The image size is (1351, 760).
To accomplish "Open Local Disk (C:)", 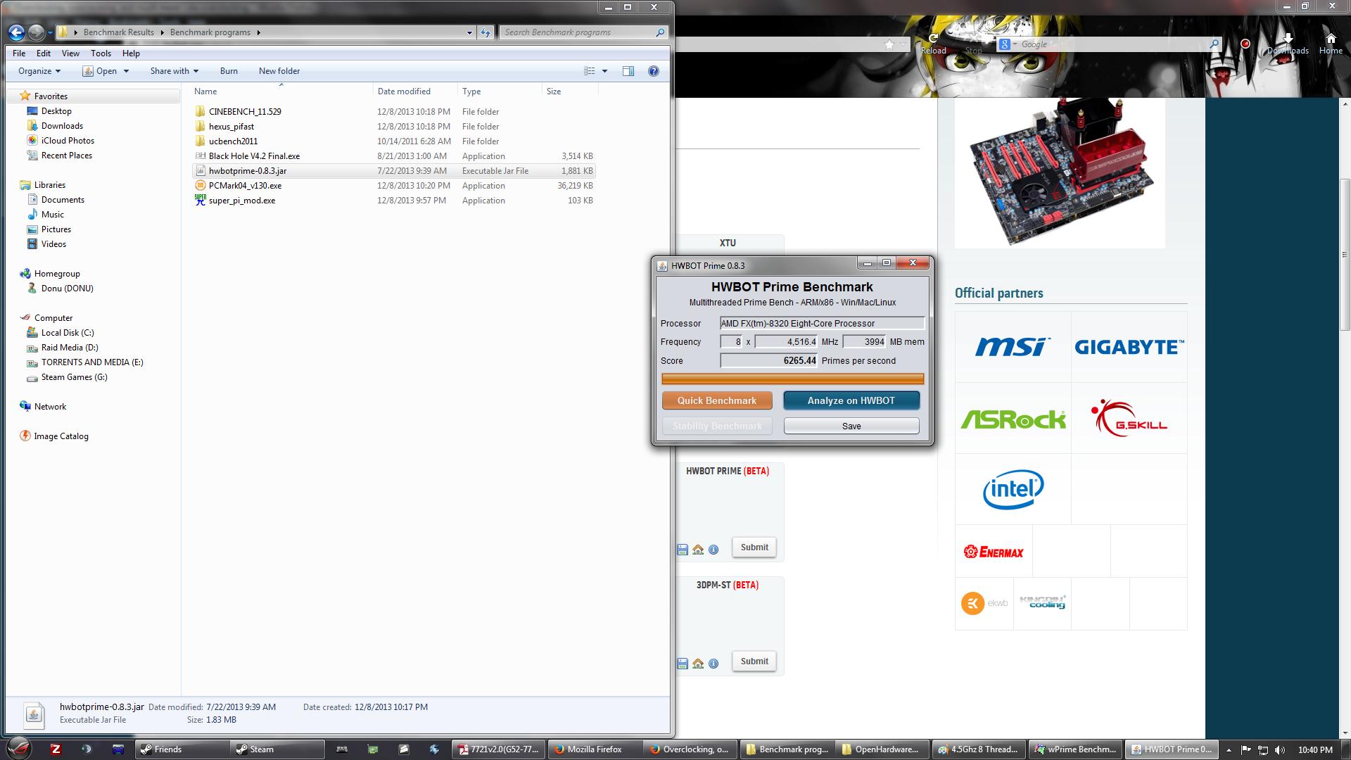I will [68, 333].
